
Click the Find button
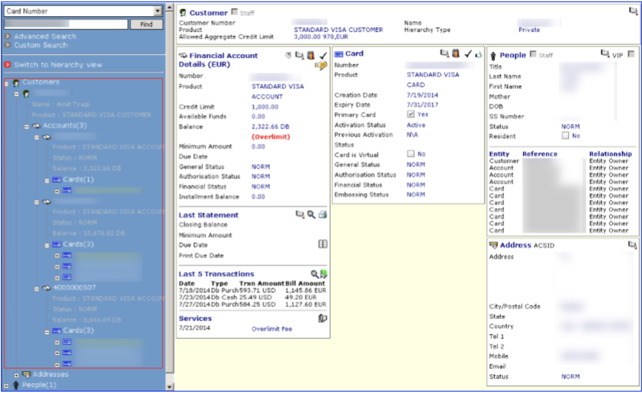click(x=146, y=24)
